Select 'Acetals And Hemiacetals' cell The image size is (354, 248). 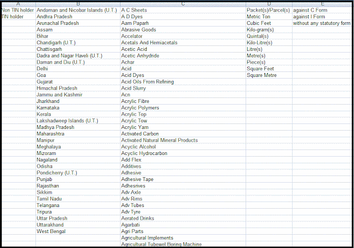(x=183, y=43)
